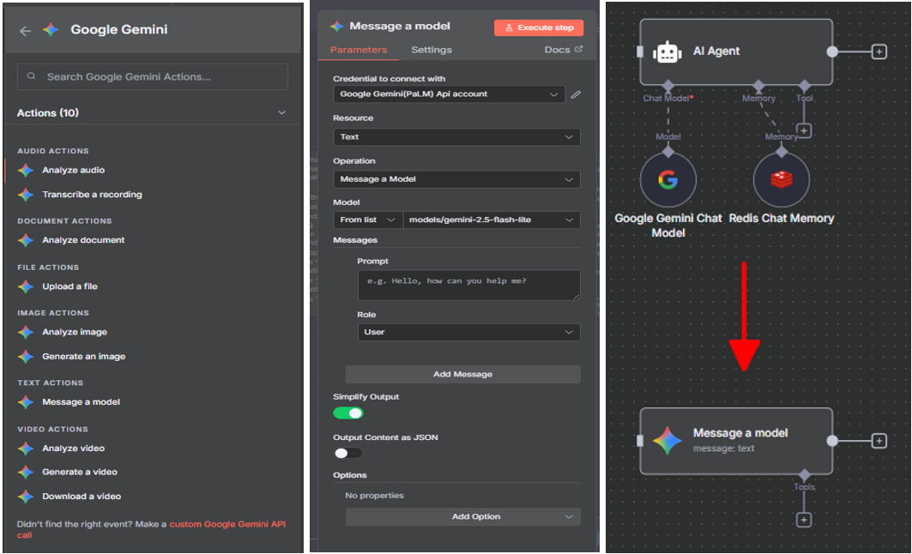
Task: Select the Analyze audio action
Action: 73,171
